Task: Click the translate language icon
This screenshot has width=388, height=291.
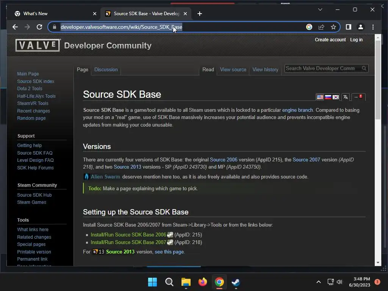Action: click(x=346, y=97)
